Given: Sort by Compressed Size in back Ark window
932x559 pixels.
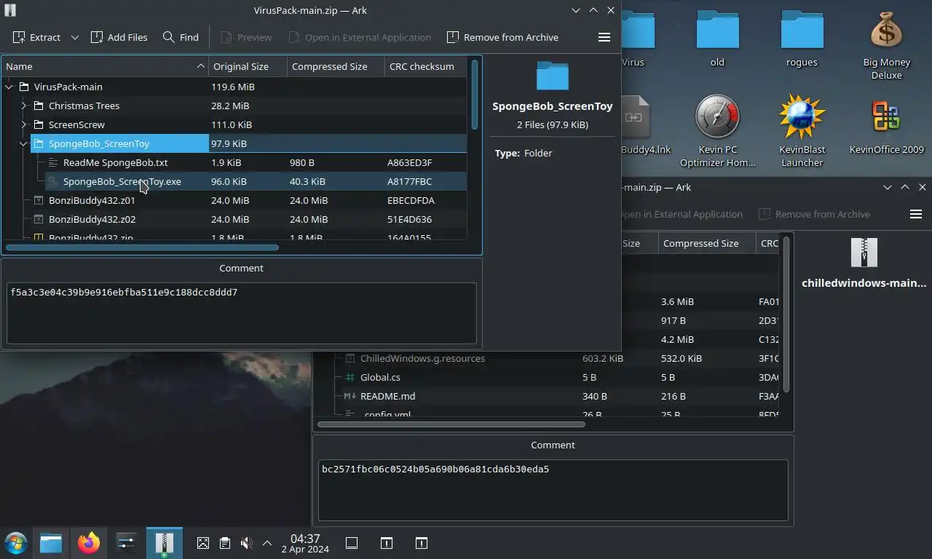Looking at the screenshot, I should coord(707,243).
